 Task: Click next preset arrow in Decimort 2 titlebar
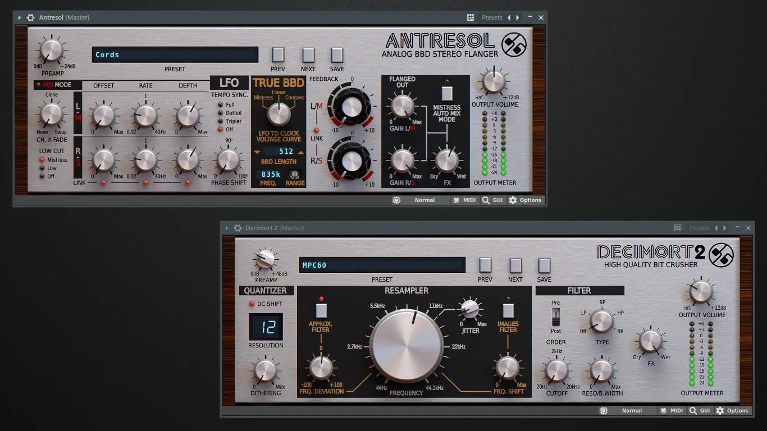click(x=725, y=228)
